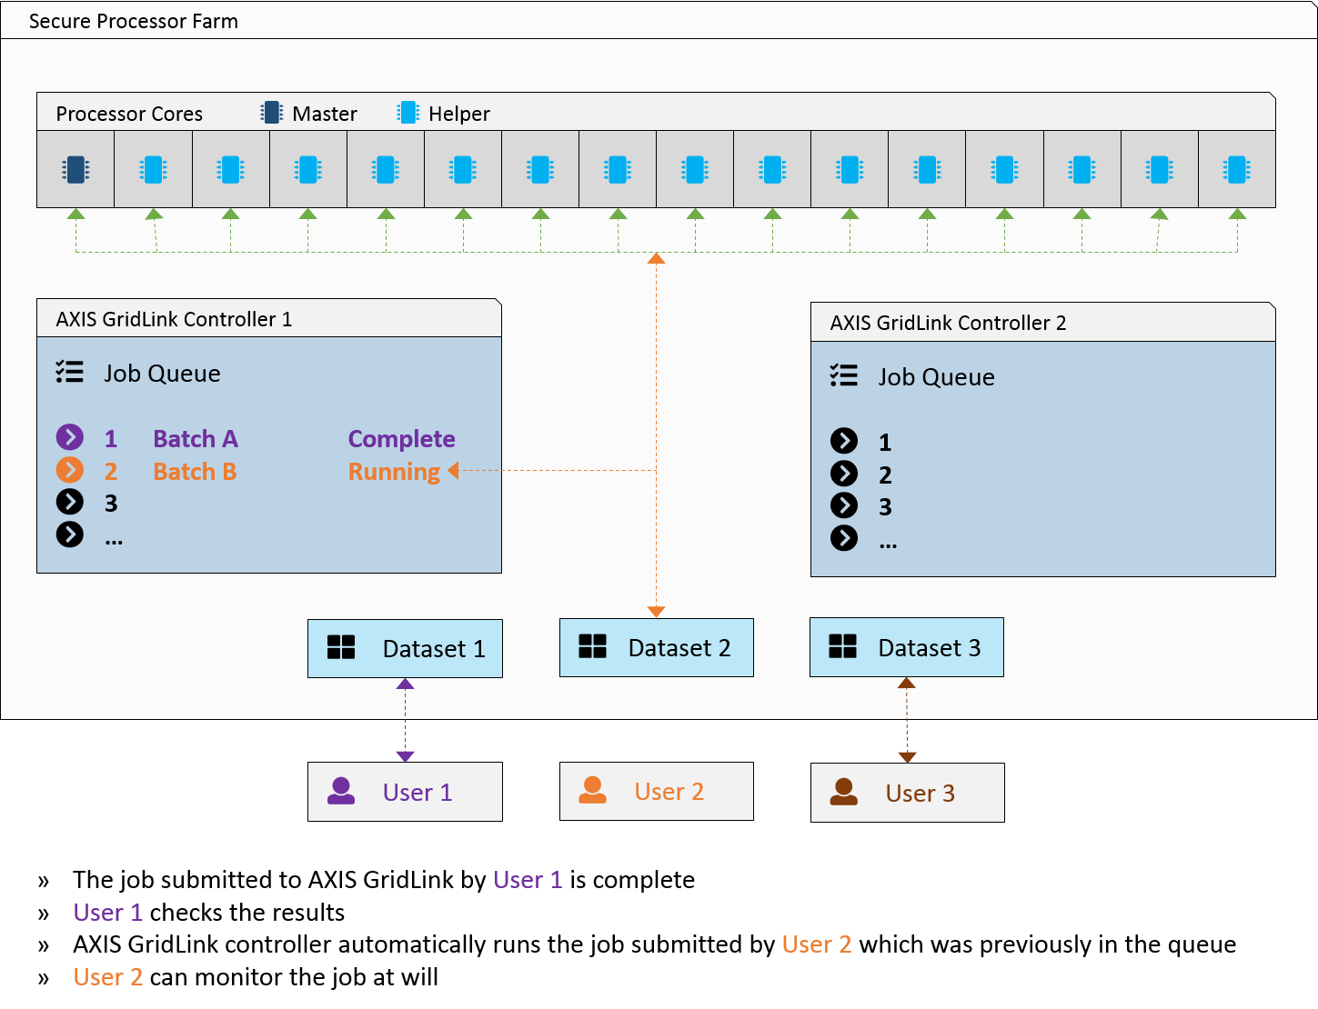Expand job 1 chevron in Controller 2
The height and width of the screenshot is (1009, 1318).
coord(844,441)
